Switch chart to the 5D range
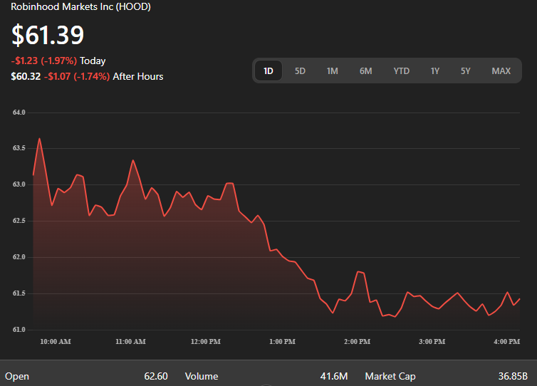Viewport: 537px width, 386px height. [300, 71]
